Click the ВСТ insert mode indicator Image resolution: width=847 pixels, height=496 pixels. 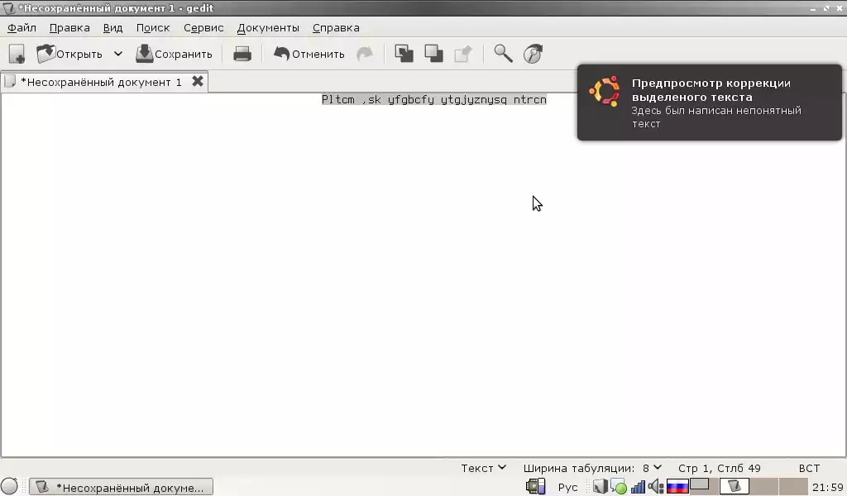pos(809,468)
